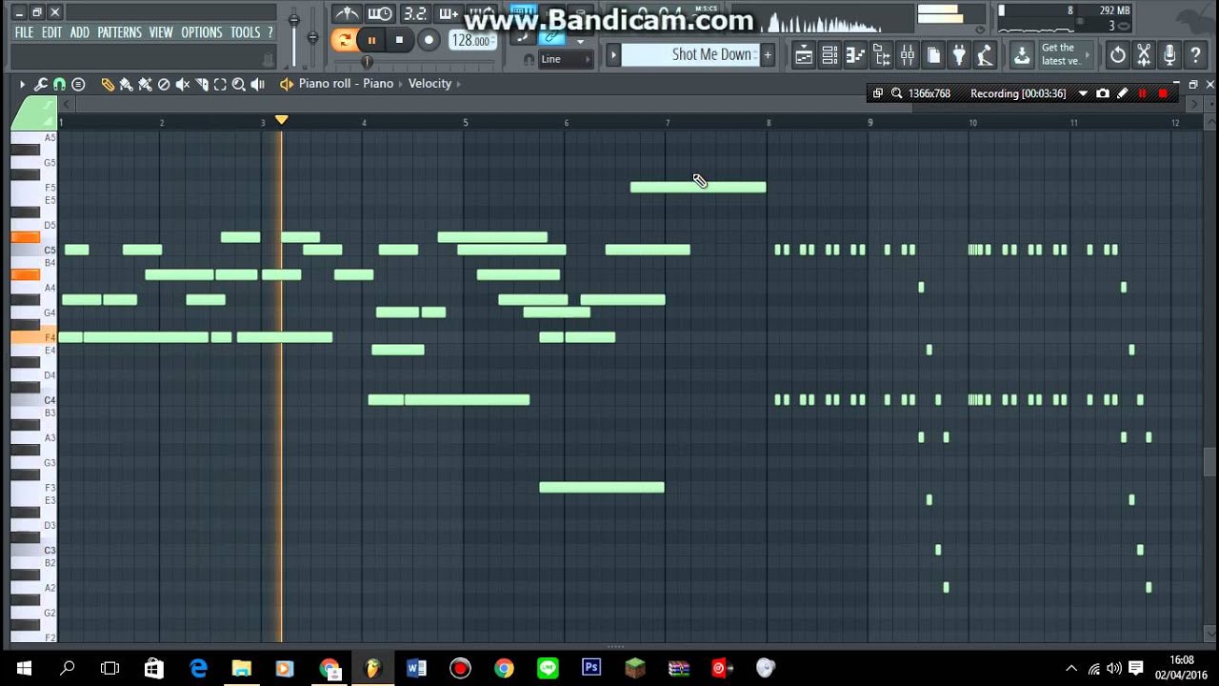The height and width of the screenshot is (686, 1219).
Task: Open the stamp tool icon
Action: (78, 84)
